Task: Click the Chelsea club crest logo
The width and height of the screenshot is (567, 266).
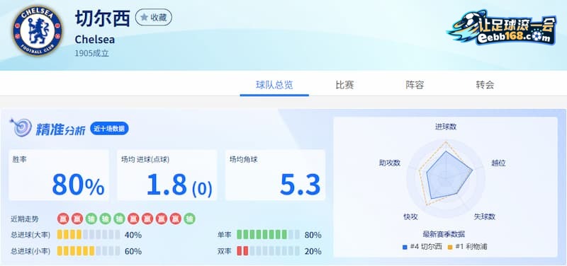Action: (x=38, y=30)
